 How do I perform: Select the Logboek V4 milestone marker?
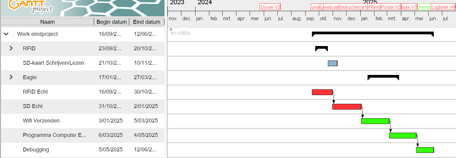[442, 7]
